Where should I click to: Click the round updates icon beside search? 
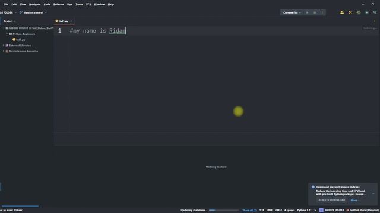coord(367,12)
